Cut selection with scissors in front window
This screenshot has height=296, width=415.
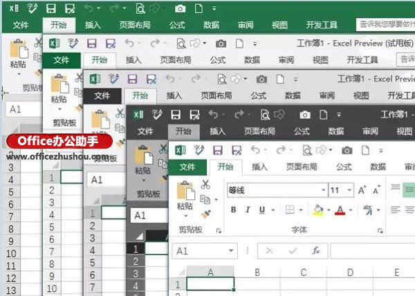[x=205, y=185]
